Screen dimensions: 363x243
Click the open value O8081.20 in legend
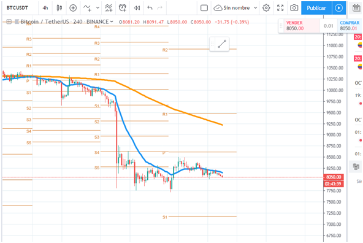click(x=129, y=22)
